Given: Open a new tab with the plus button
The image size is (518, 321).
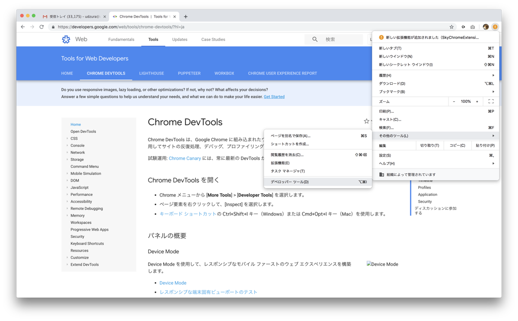Looking at the screenshot, I should [185, 17].
